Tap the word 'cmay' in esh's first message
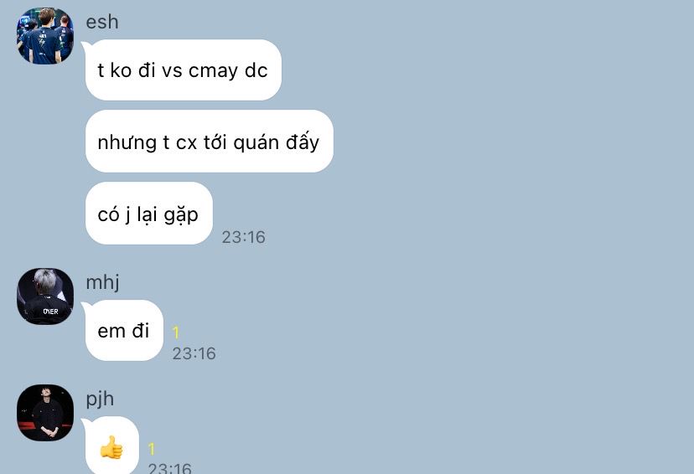Screen dimensions: 694x474 pos(214,70)
